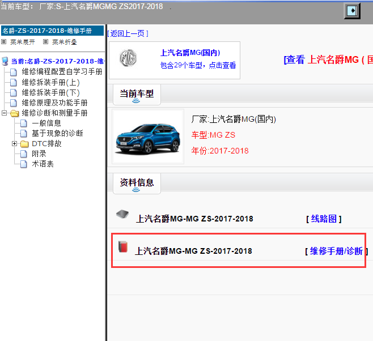Expand all menus via 菜单展开 text
The height and width of the screenshot is (341, 373).
23,42
